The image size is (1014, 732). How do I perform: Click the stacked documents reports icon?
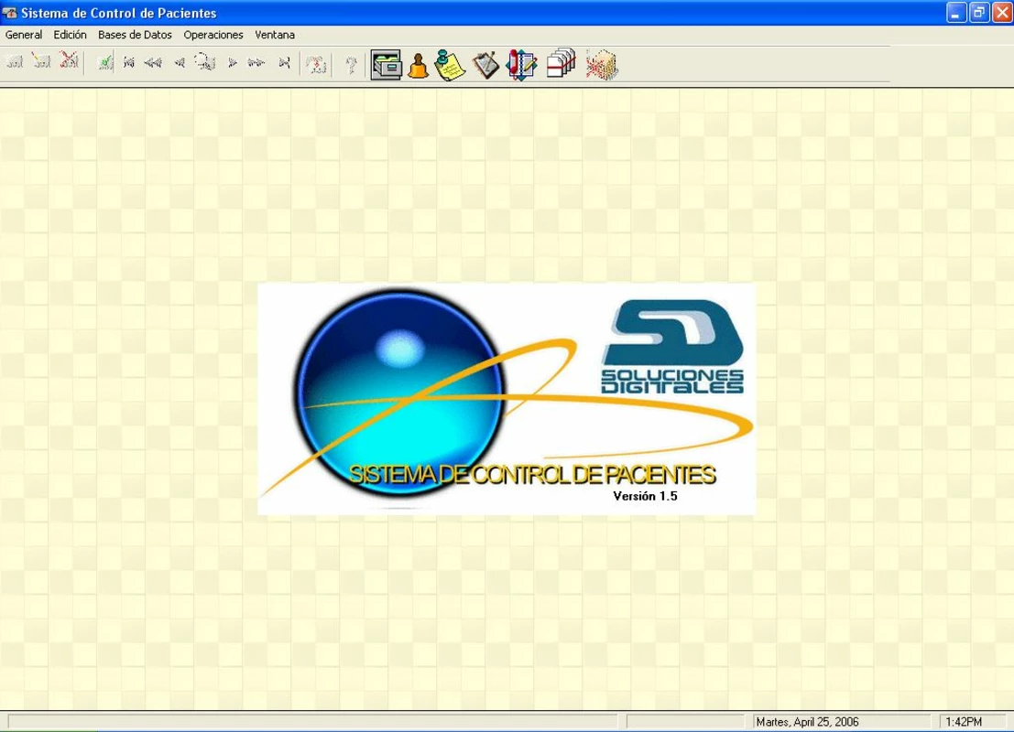tap(561, 63)
